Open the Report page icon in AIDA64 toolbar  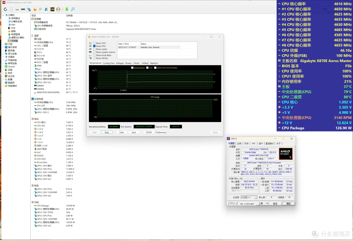coord(11,9)
